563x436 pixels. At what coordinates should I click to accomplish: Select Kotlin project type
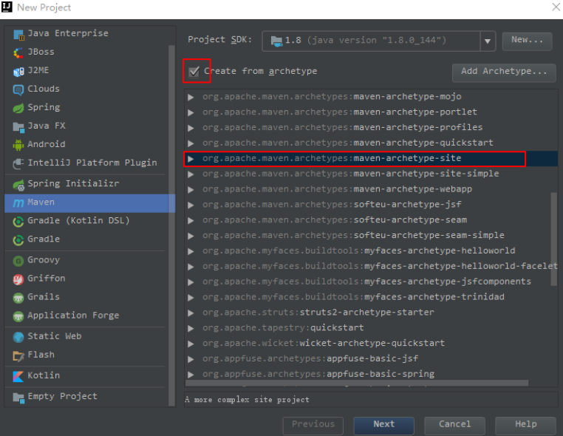87,375
